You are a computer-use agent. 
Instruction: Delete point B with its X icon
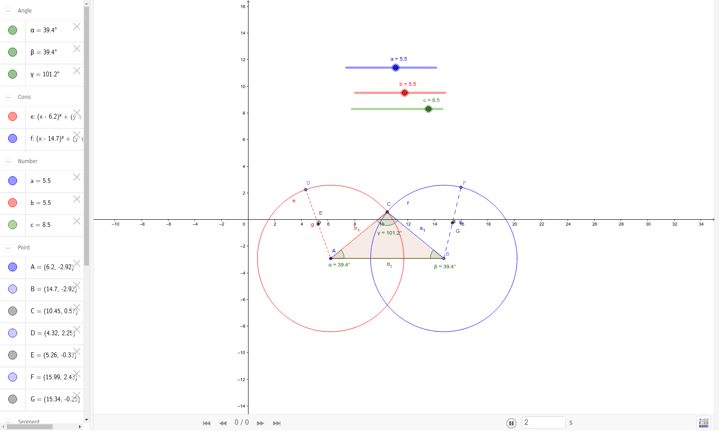point(77,285)
